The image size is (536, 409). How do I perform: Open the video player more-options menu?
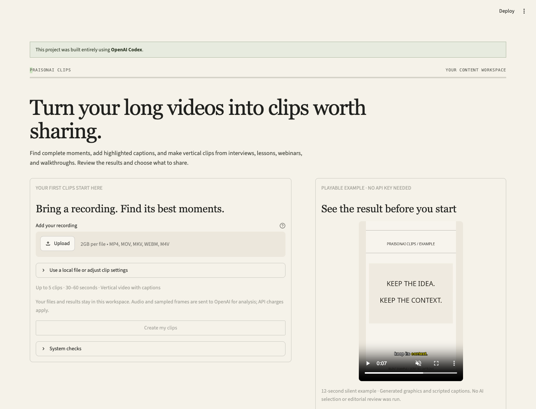pyautogui.click(x=454, y=363)
